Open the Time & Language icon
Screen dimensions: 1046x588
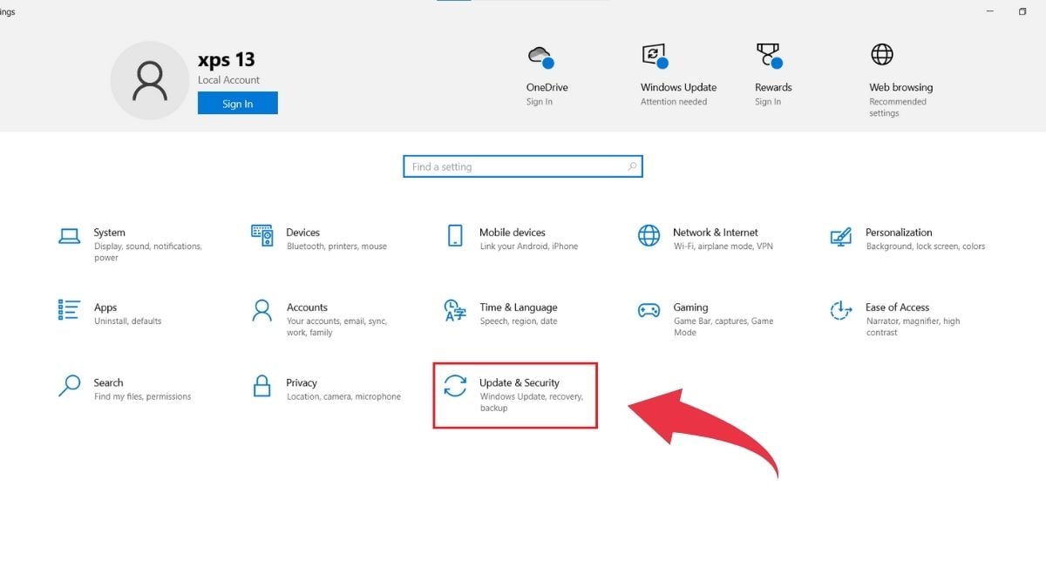(x=455, y=310)
